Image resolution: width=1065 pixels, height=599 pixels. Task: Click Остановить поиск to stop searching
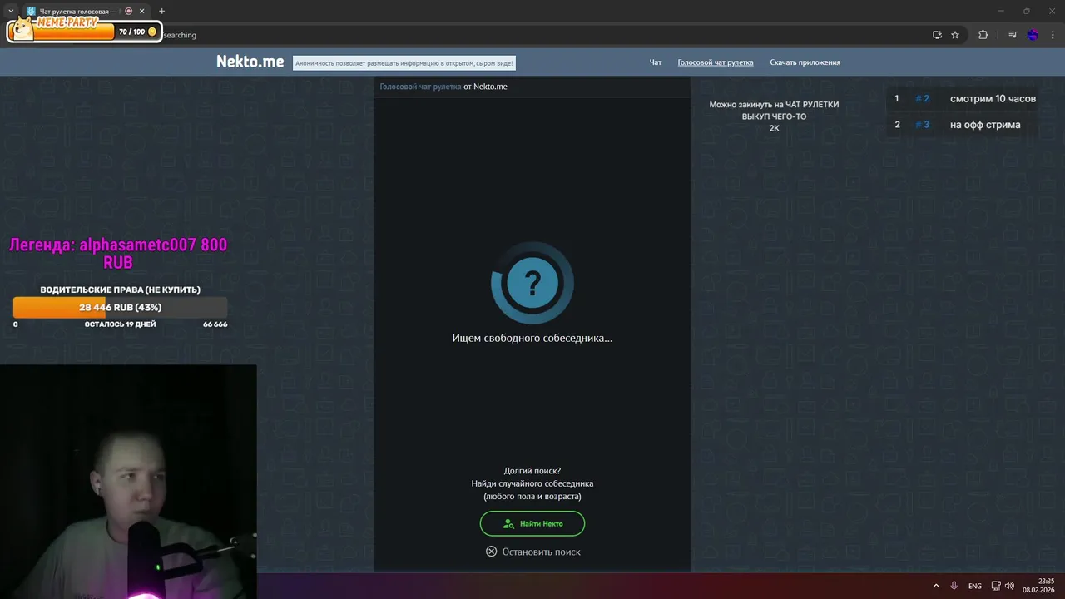point(542,552)
